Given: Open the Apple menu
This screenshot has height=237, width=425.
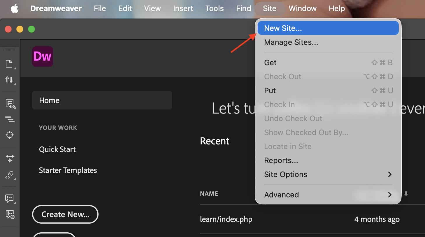Looking at the screenshot, I should (x=15, y=8).
